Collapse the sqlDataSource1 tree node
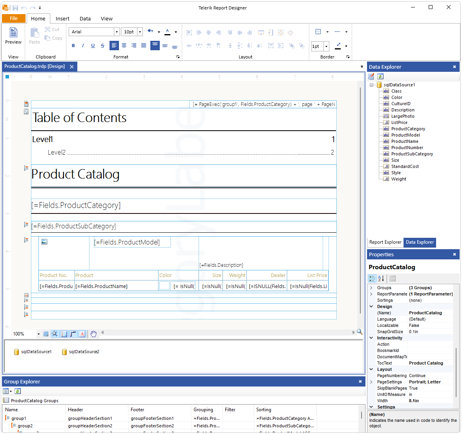 pyautogui.click(x=372, y=85)
